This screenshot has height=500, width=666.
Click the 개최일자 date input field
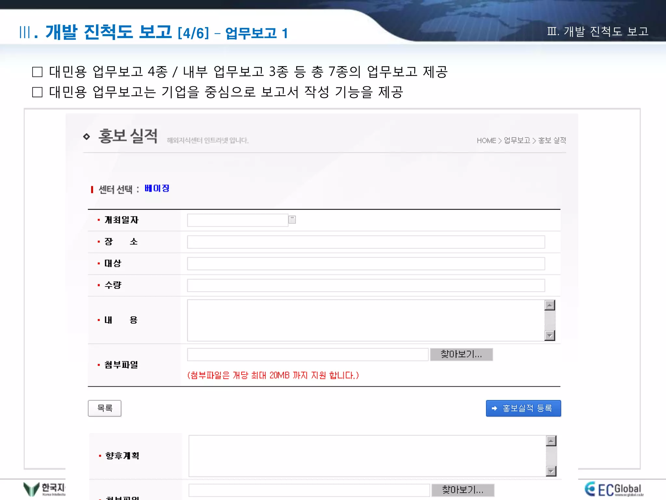pyautogui.click(x=238, y=220)
